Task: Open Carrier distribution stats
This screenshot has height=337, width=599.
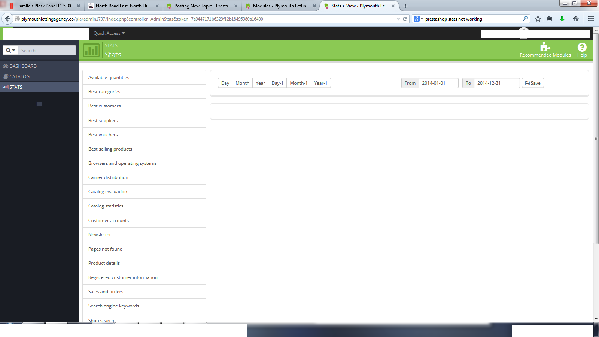Action: [144, 177]
